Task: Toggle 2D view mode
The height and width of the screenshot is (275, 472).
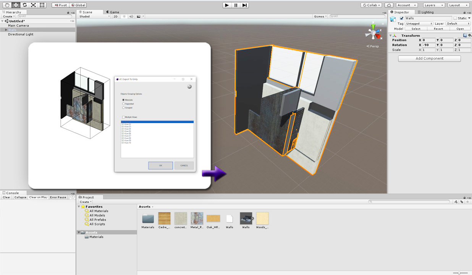Action: [116, 16]
